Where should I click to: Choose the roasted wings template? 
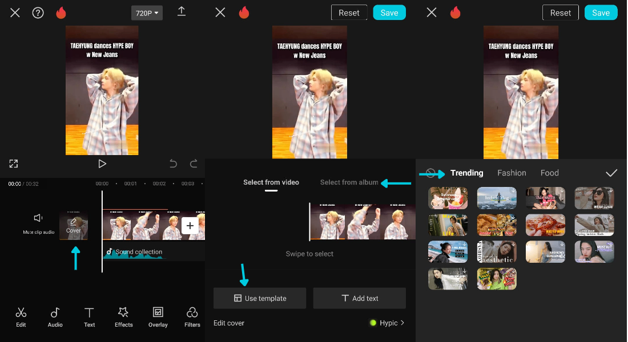(x=545, y=225)
